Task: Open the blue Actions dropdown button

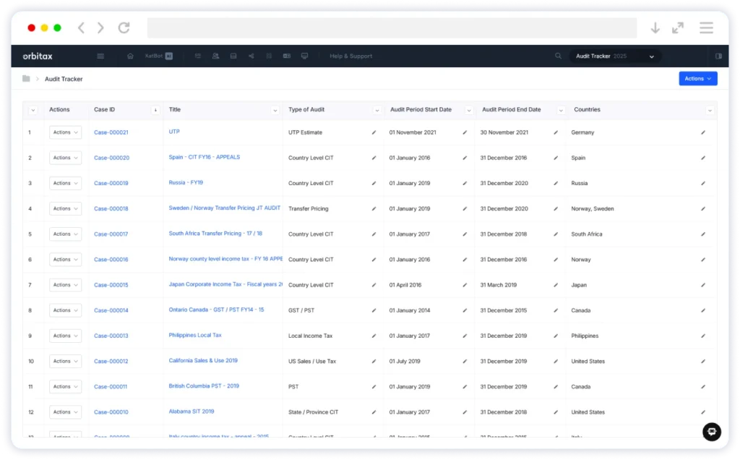Action: pos(697,78)
